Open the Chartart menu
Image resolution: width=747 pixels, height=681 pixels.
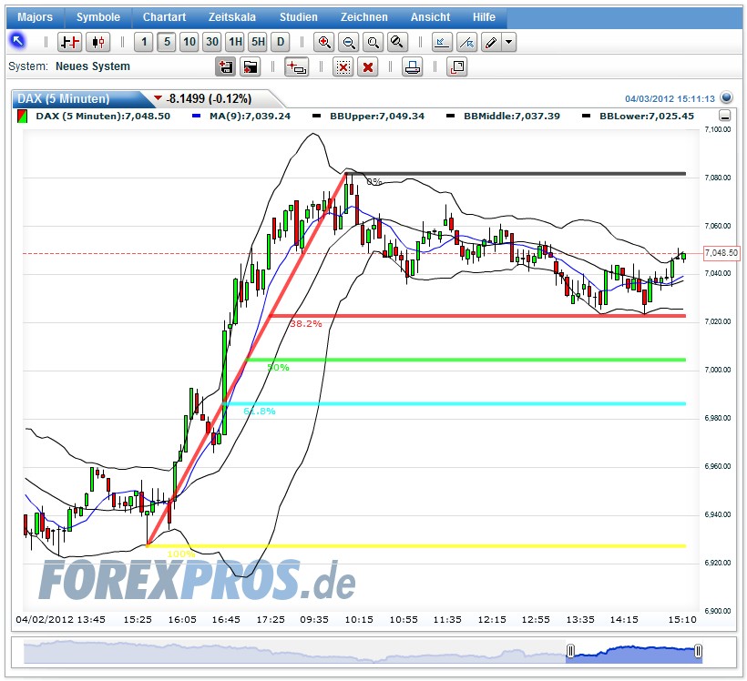tap(164, 17)
